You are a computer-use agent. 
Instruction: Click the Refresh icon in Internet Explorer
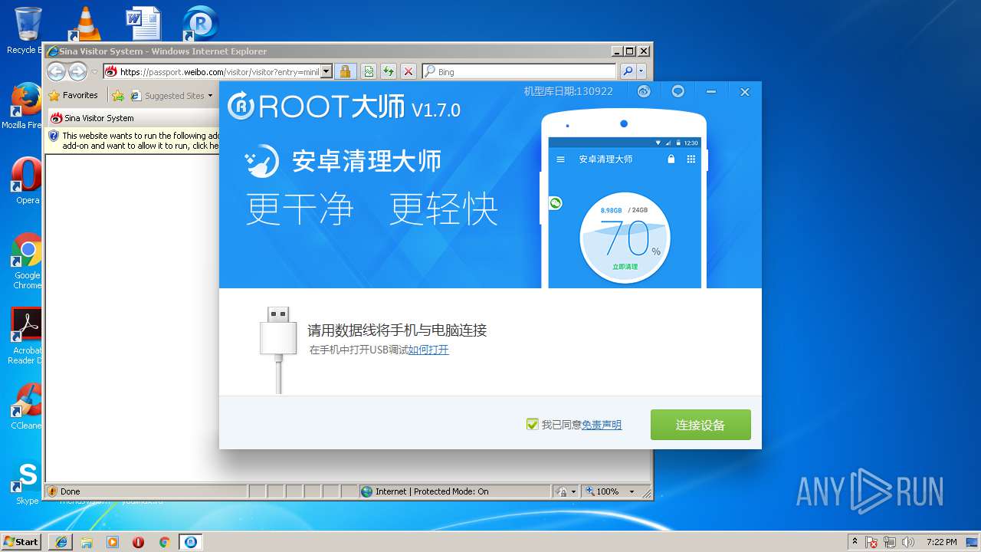click(x=388, y=71)
